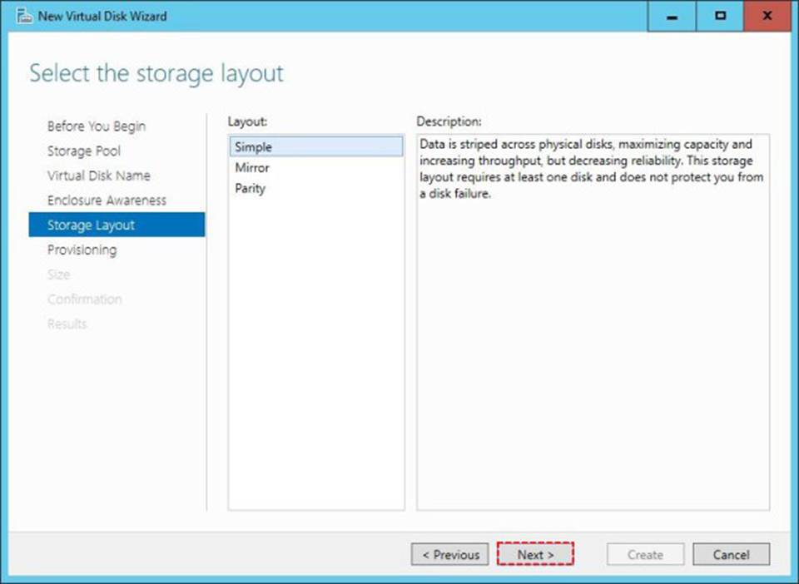Screen dimensions: 799x584
Task: Pick the Parity storage layout
Action: 250,189
